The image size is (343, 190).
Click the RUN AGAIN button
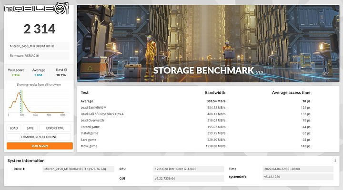coord(40,146)
